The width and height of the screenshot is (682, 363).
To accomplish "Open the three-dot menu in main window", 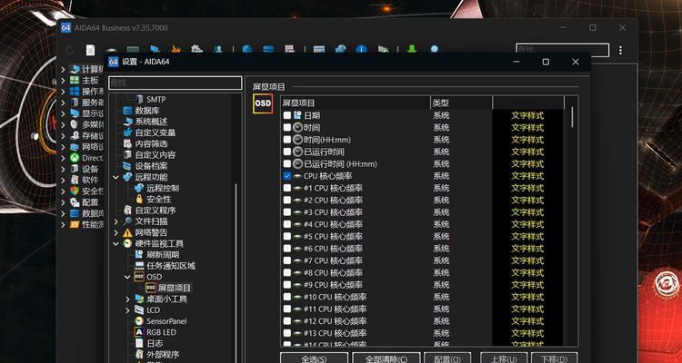I will [x=620, y=51].
